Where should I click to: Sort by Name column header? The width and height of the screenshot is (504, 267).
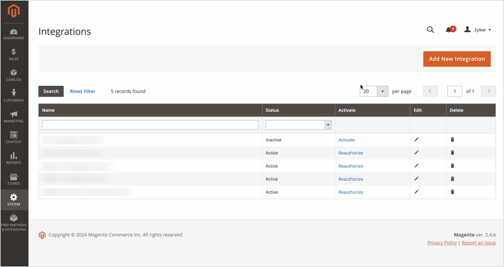(x=48, y=110)
